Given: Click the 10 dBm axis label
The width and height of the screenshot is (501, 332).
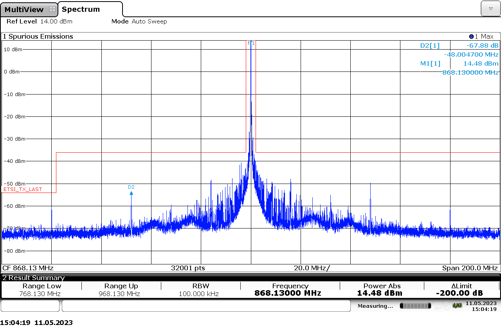Looking at the screenshot, I should [13, 50].
